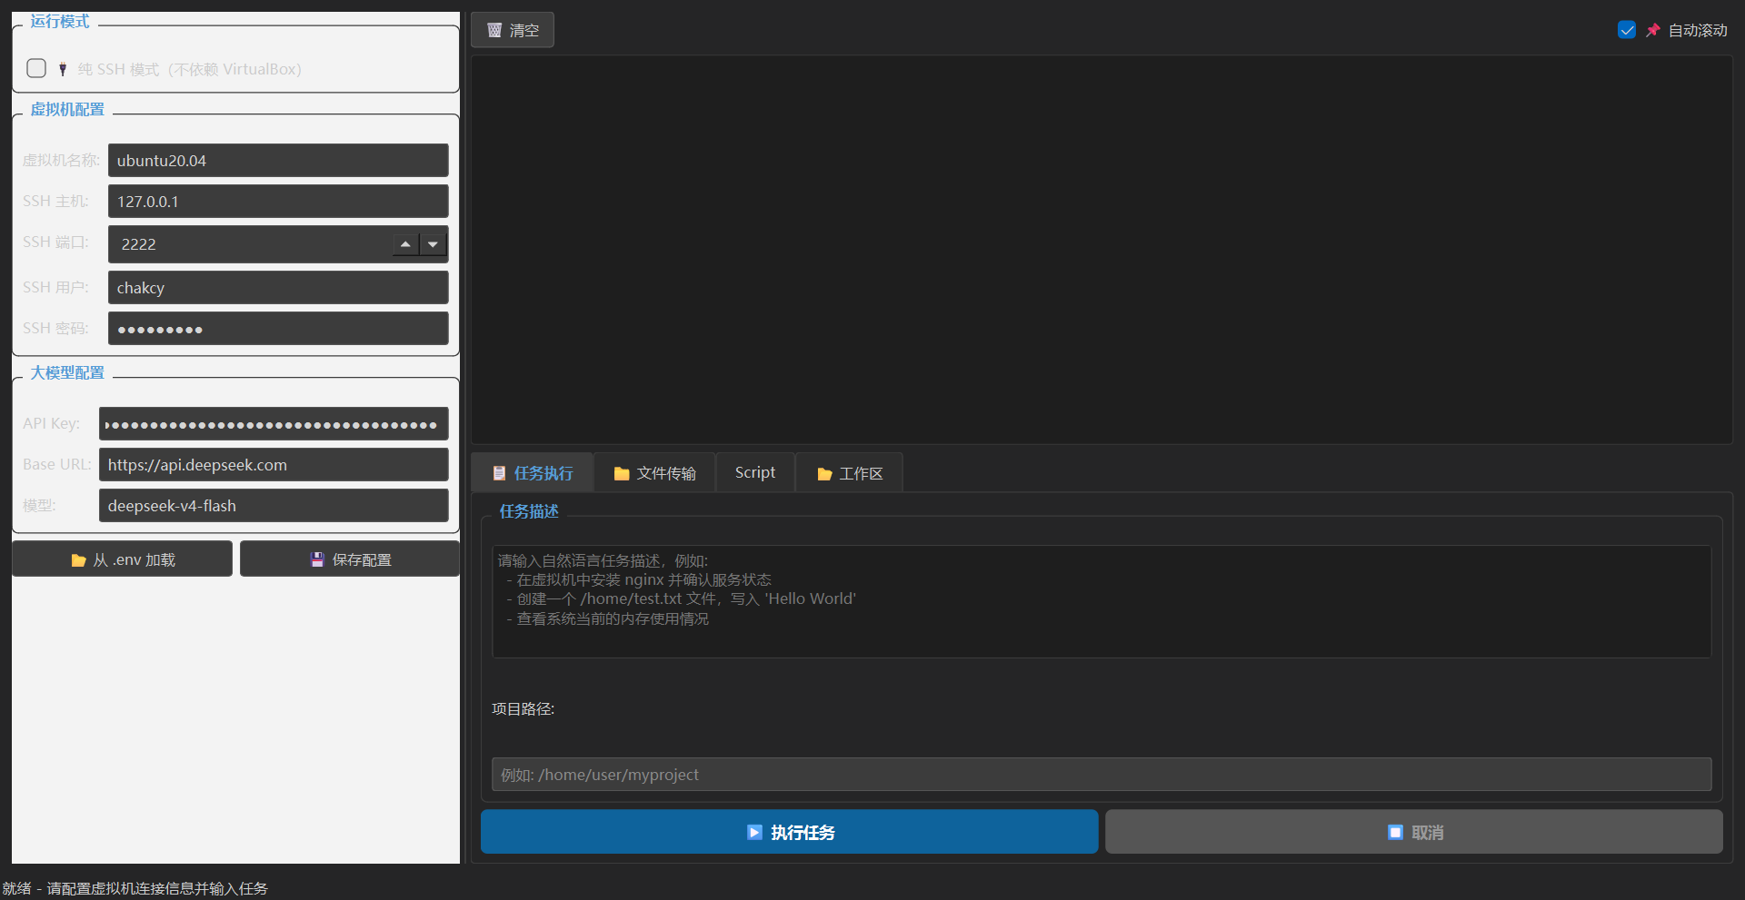Enable the 纯 SSH 模式 checkbox
1745x900 pixels.
click(x=36, y=68)
